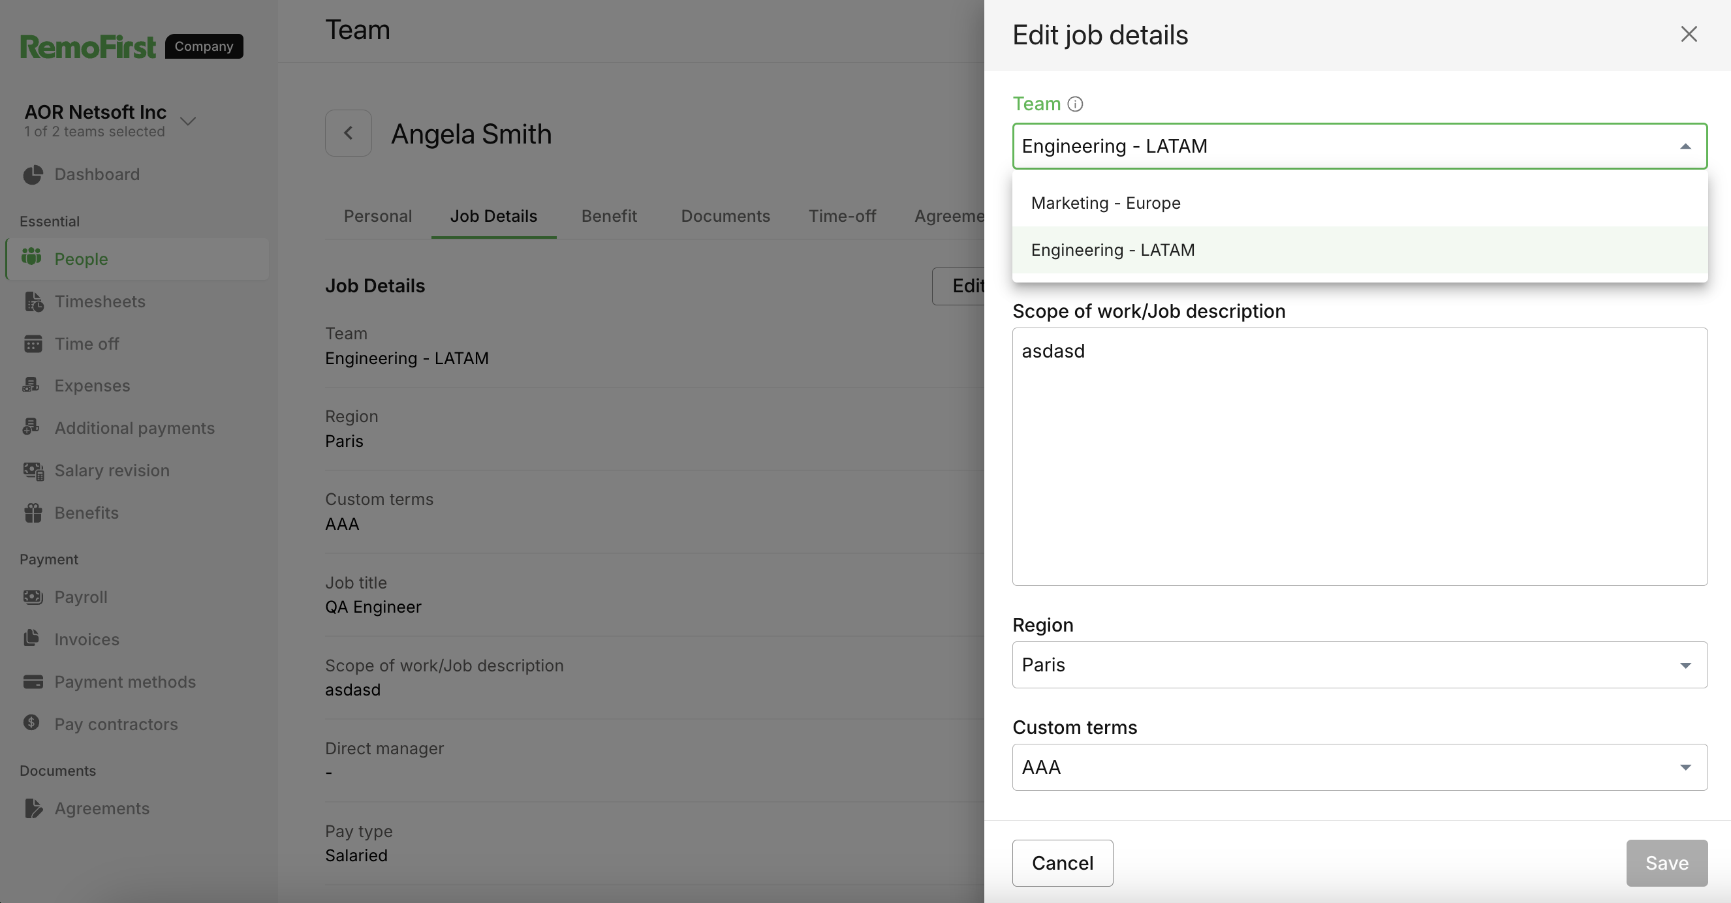
Task: Open the Custom terms dropdown showing AAA
Action: 1360,767
